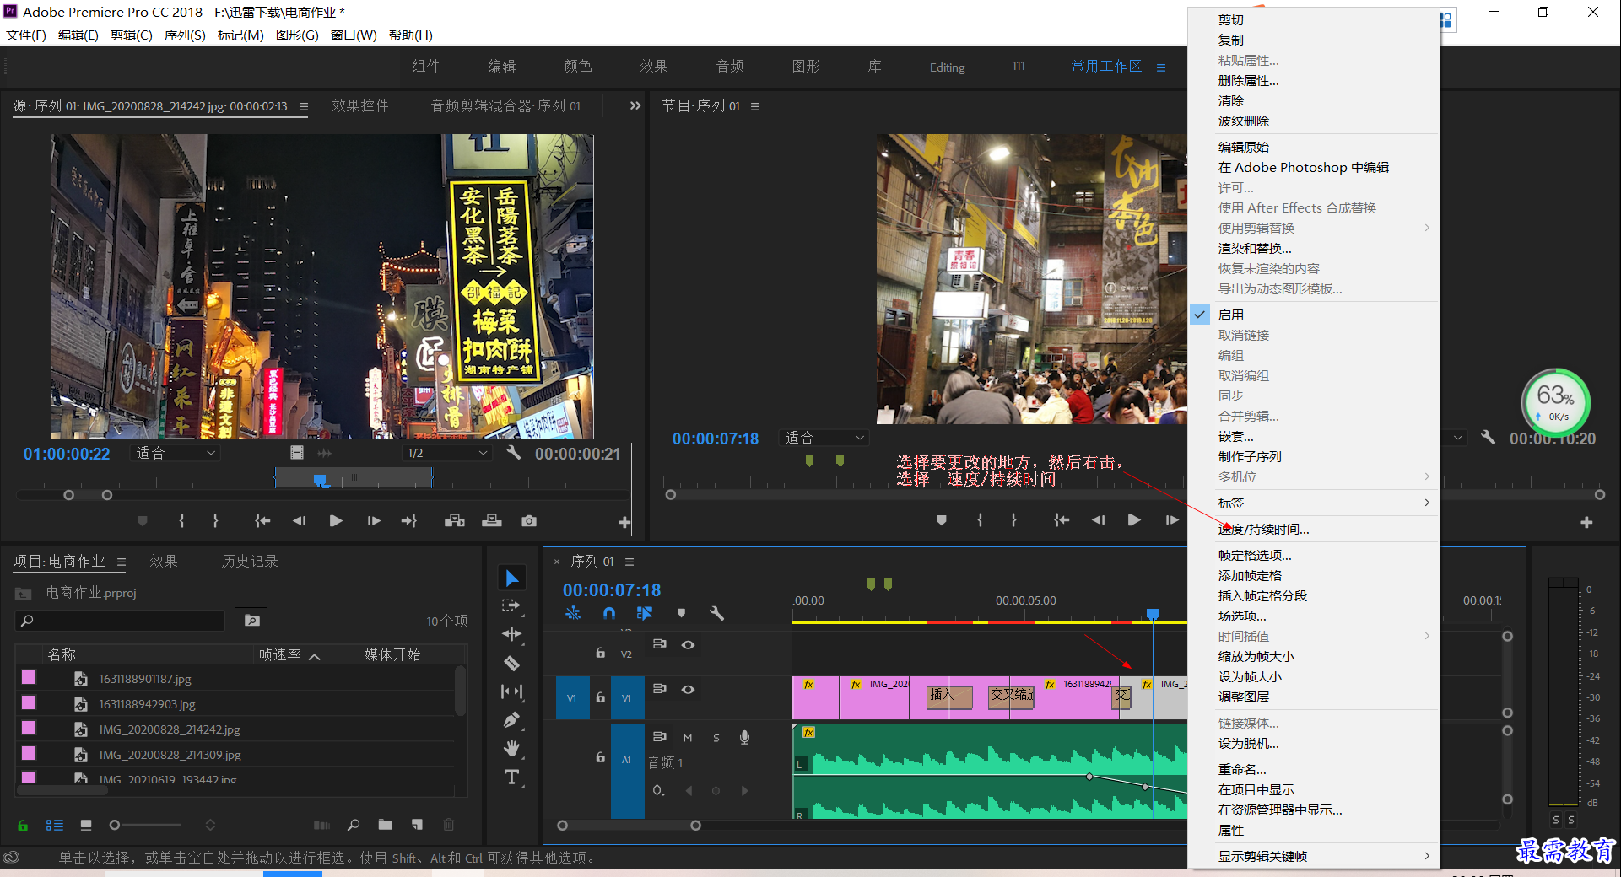
Task: Click the pink label swatch of 1631188901187.jpg
Action: tap(29, 677)
